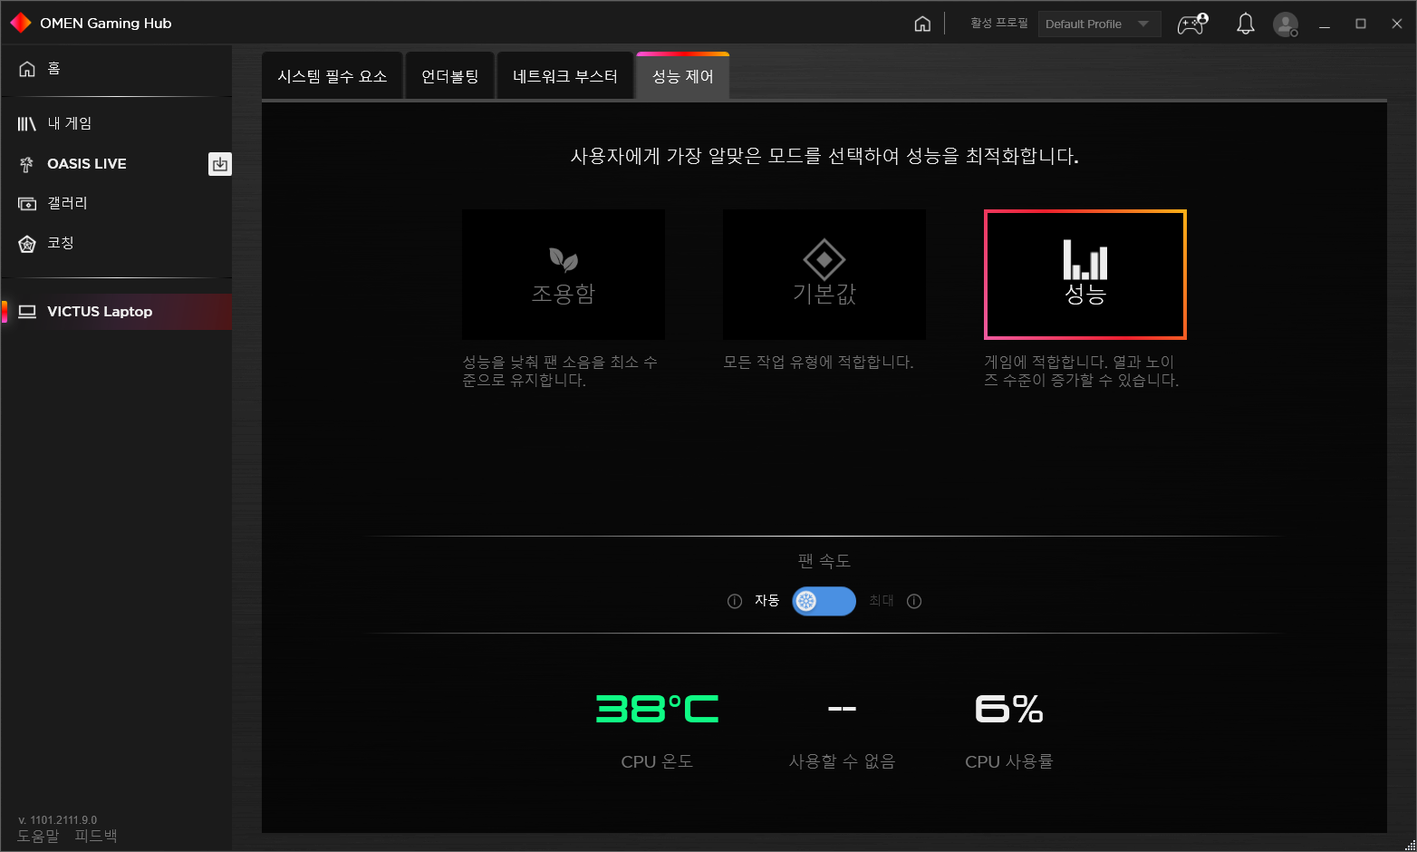The height and width of the screenshot is (852, 1417).
Task: Go to home via title bar house icon
Action: (922, 24)
